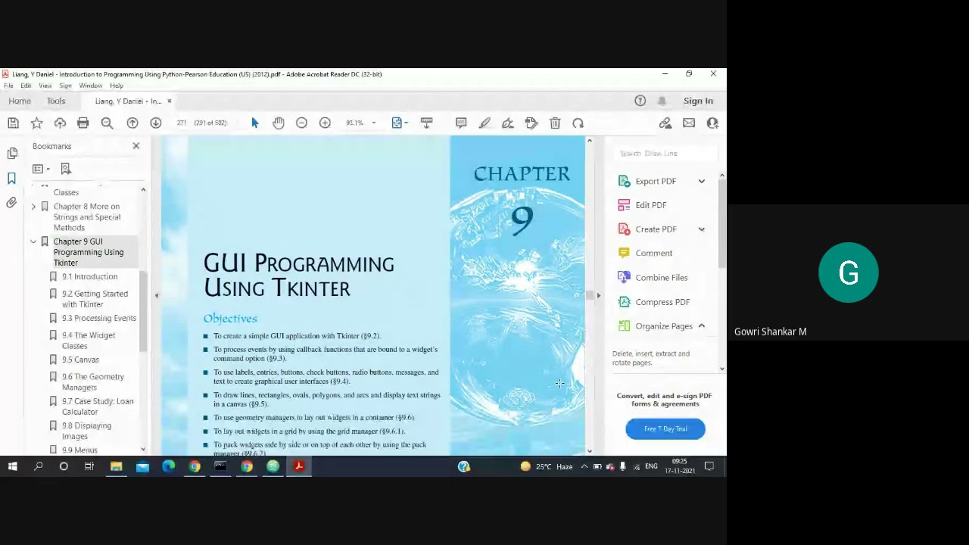Open the notifications bell
This screenshot has width=969, height=545.
click(x=662, y=101)
